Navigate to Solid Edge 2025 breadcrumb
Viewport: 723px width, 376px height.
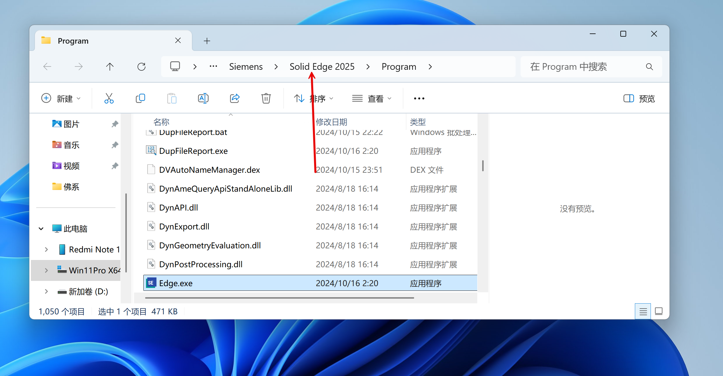(322, 67)
